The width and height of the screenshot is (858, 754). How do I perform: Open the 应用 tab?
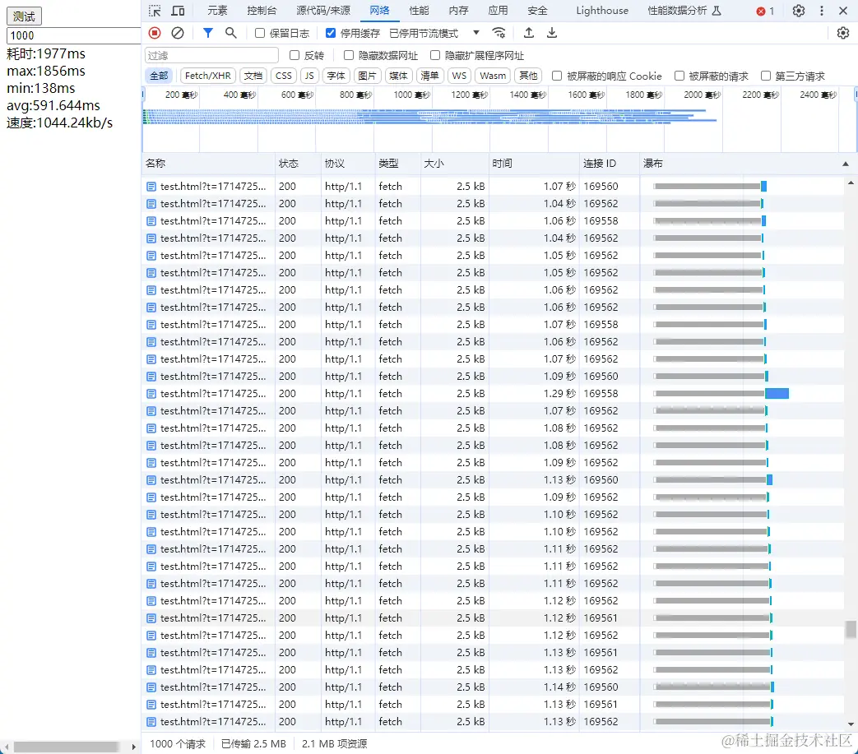pyautogui.click(x=498, y=11)
